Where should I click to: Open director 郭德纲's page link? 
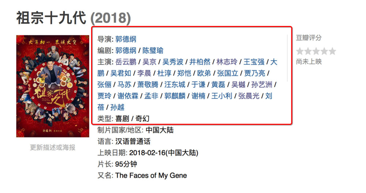(x=126, y=39)
